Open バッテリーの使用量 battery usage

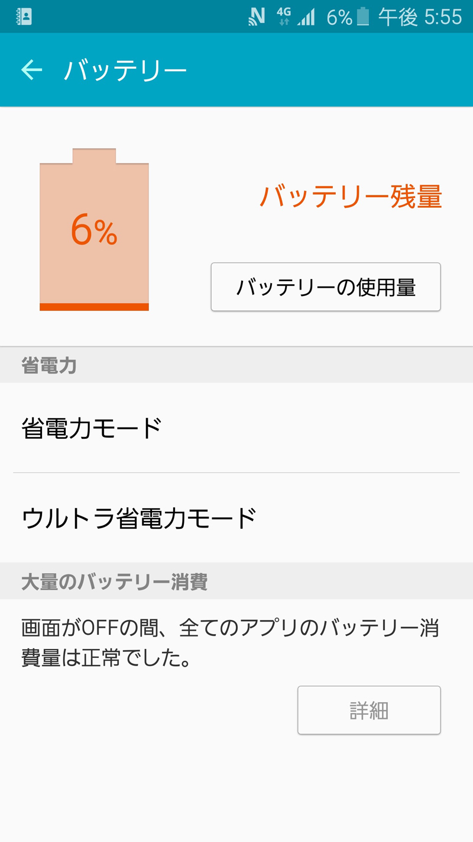click(326, 287)
